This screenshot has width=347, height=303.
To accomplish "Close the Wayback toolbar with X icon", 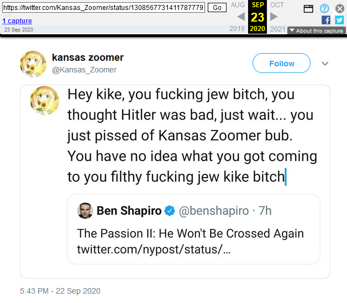I will (x=339, y=8).
